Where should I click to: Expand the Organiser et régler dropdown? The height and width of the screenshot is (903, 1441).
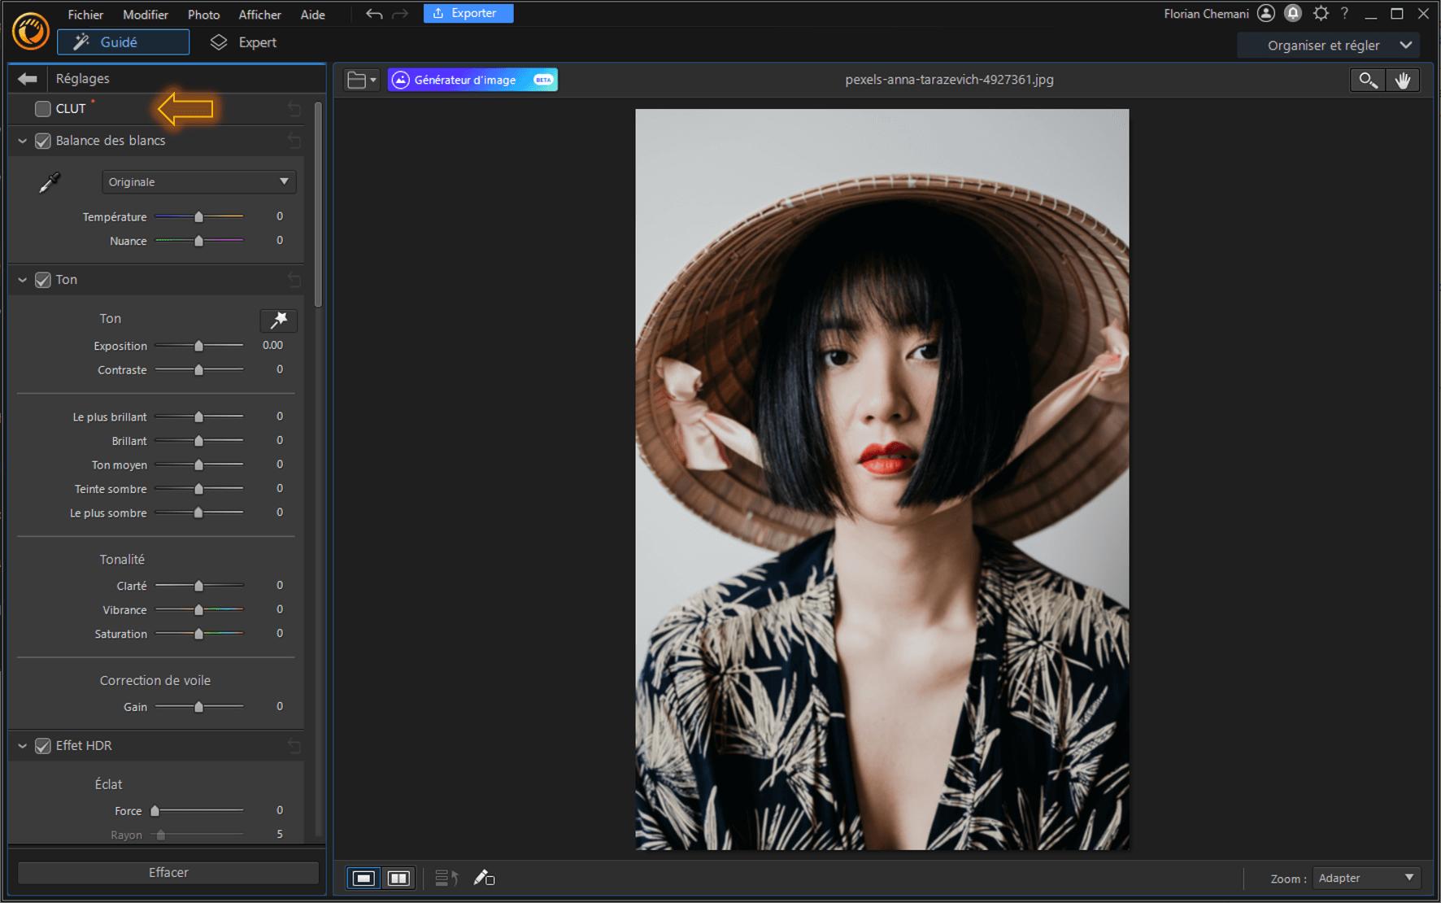[x=1328, y=46]
